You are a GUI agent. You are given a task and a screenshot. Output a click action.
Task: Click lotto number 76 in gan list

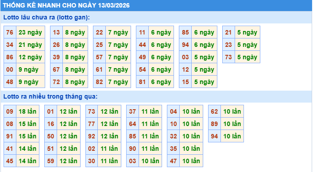(10, 32)
